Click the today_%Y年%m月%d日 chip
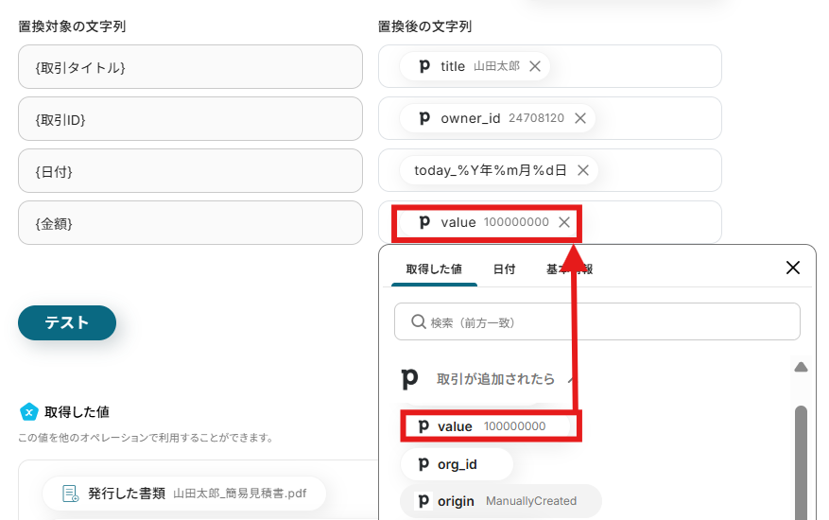The image size is (829, 520). point(498,170)
